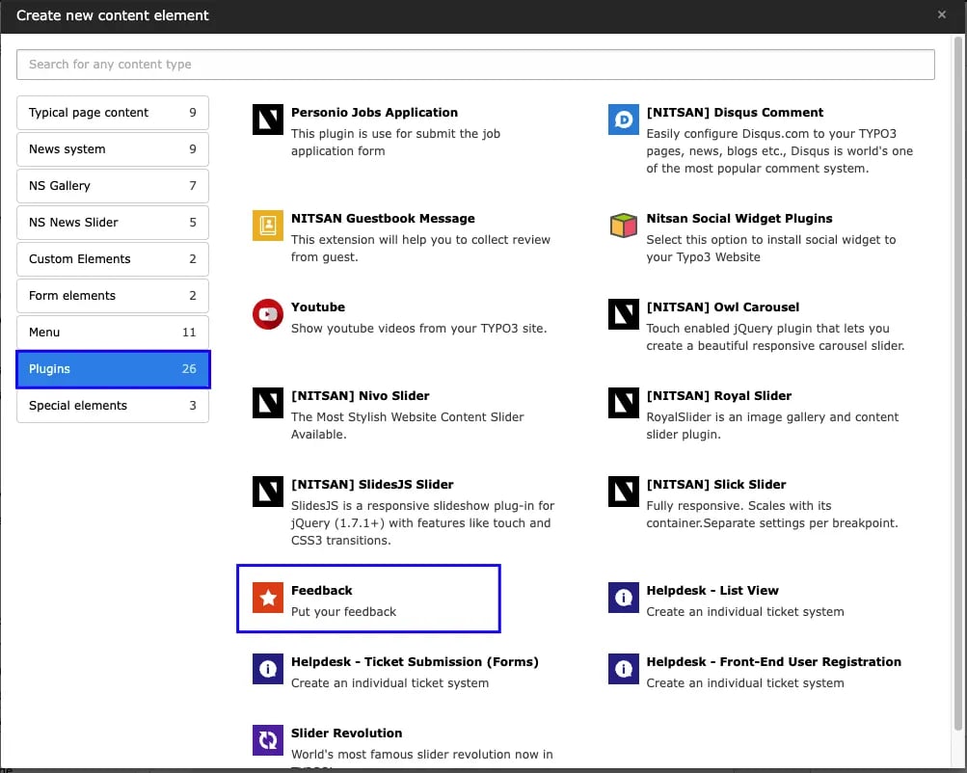
Task: Select the [NITSAN] Slick Slider title
Action: 716,485
